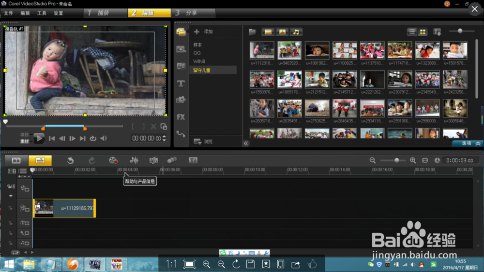
Task: Open the 工具 menu
Action: coord(41,13)
